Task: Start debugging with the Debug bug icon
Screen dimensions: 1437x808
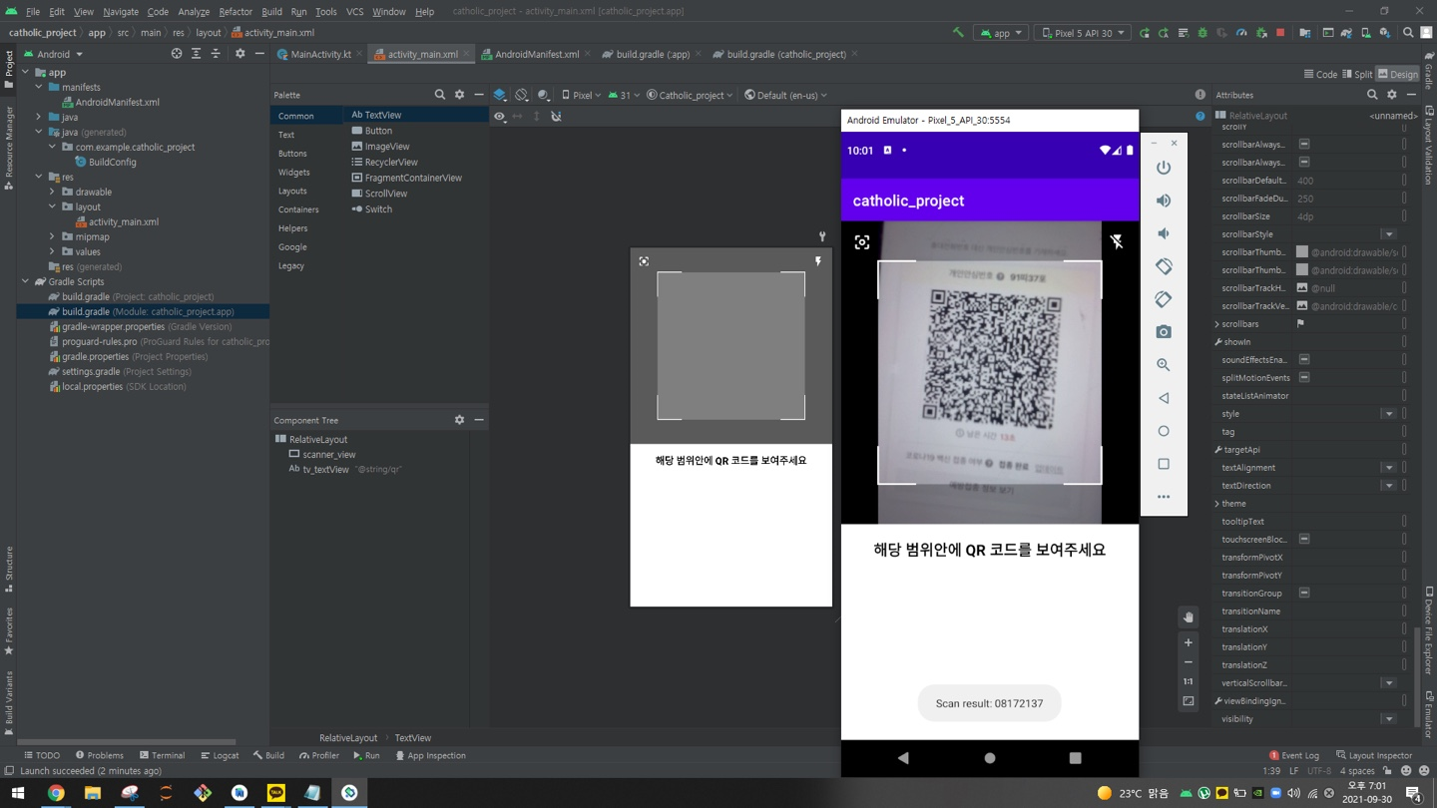Action: point(1202,32)
